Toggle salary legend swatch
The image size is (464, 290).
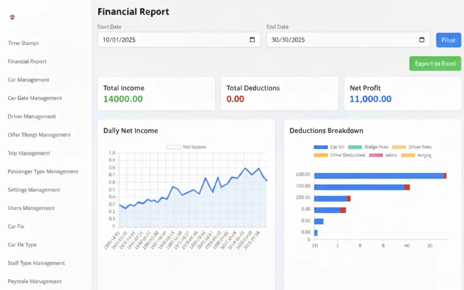tap(376, 155)
